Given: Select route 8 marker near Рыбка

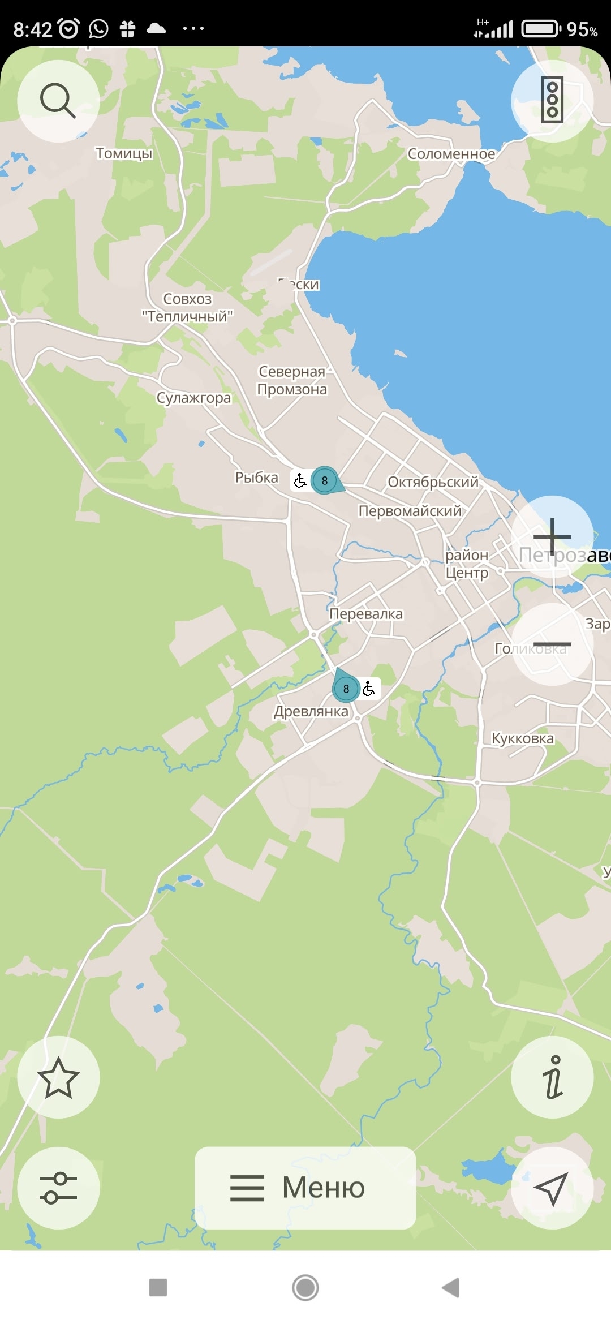Looking at the screenshot, I should click(x=325, y=480).
